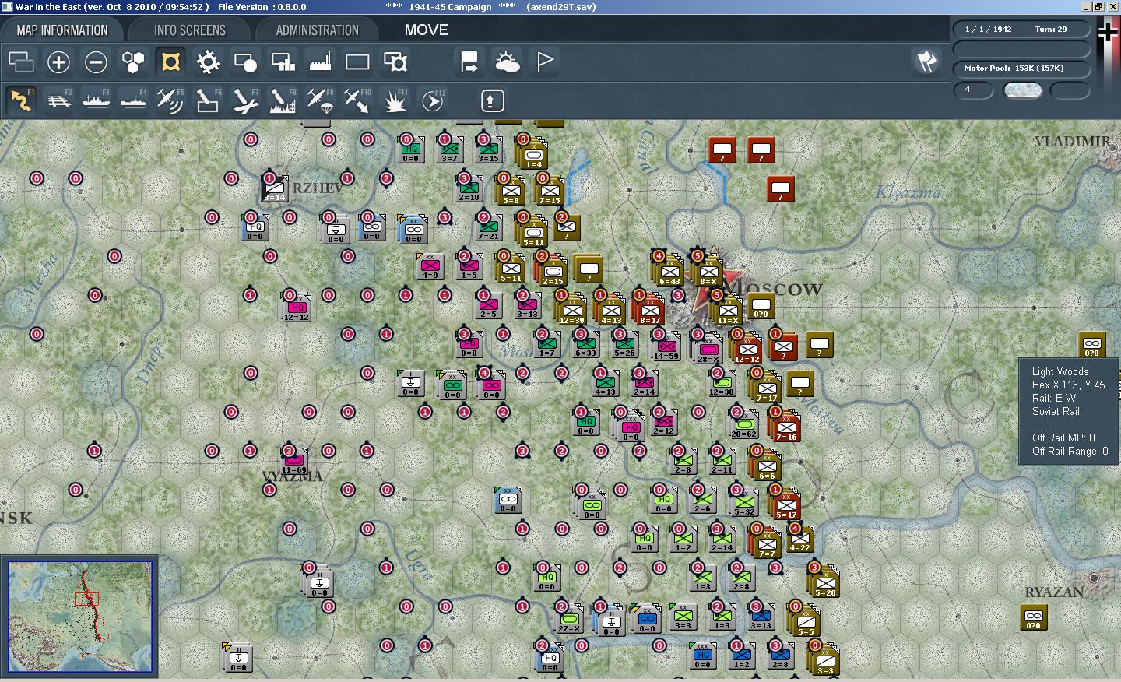Select the infantry unit labeled 4=22

coord(799,539)
